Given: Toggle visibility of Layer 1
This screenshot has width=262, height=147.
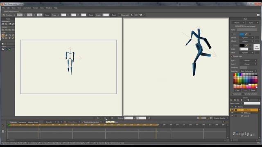Looking at the screenshot, I should tap(232, 116).
